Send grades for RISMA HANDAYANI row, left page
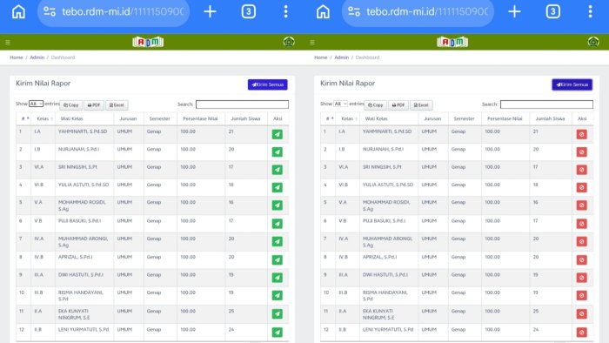This screenshot has height=343, width=609. coord(277,296)
